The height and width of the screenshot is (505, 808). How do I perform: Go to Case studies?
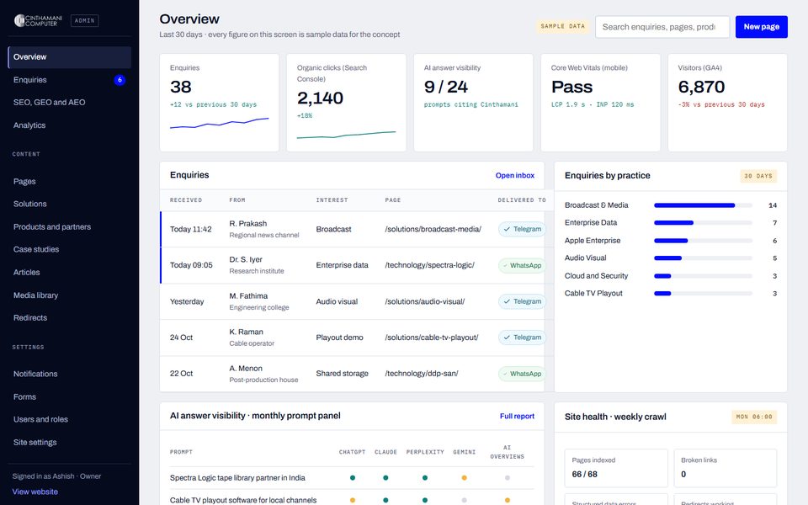(70, 249)
